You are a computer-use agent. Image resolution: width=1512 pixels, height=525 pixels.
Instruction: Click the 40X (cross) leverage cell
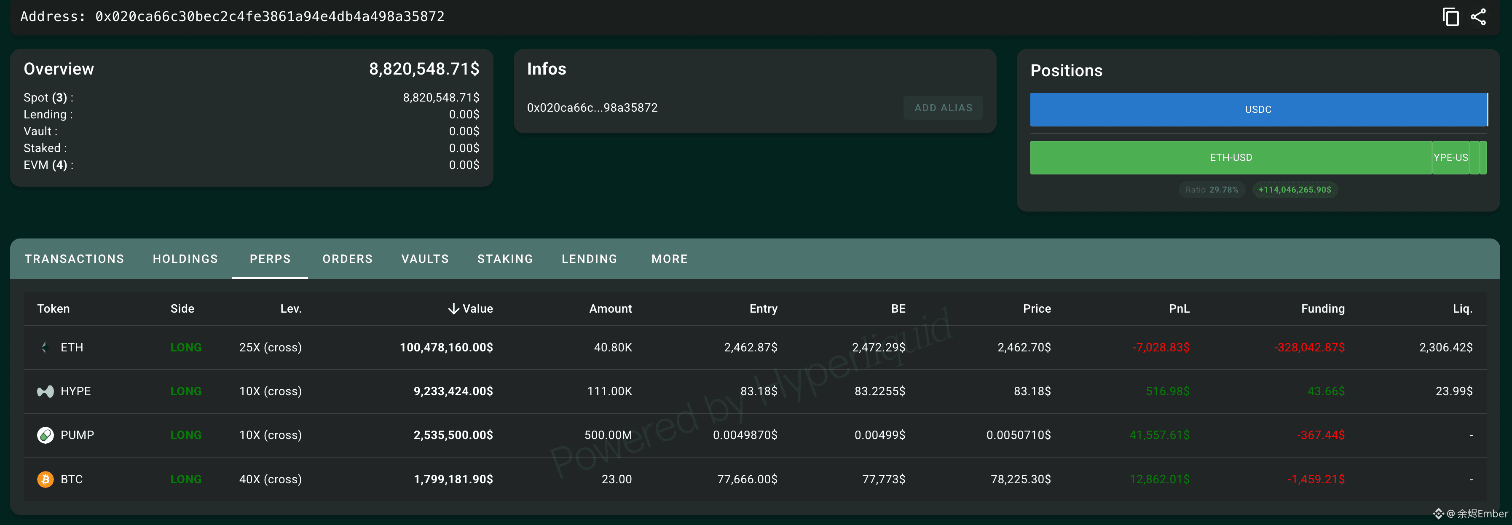click(x=270, y=479)
